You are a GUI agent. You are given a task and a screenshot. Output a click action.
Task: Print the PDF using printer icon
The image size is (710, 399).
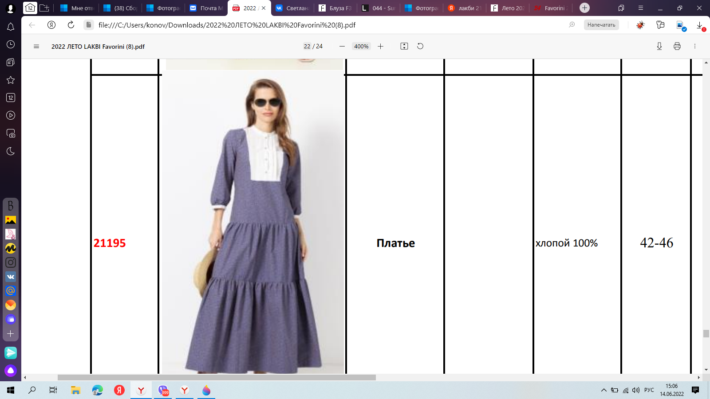click(677, 47)
